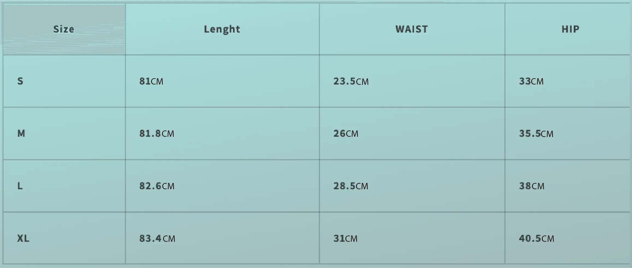Click the 26CM waist value
Viewport: 632px width, 268px height.
346,133
